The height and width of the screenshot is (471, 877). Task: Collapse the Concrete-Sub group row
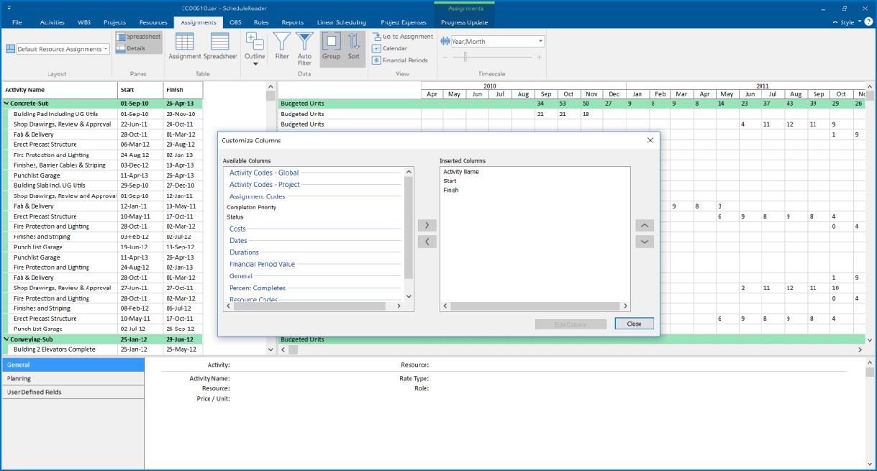tap(6, 104)
